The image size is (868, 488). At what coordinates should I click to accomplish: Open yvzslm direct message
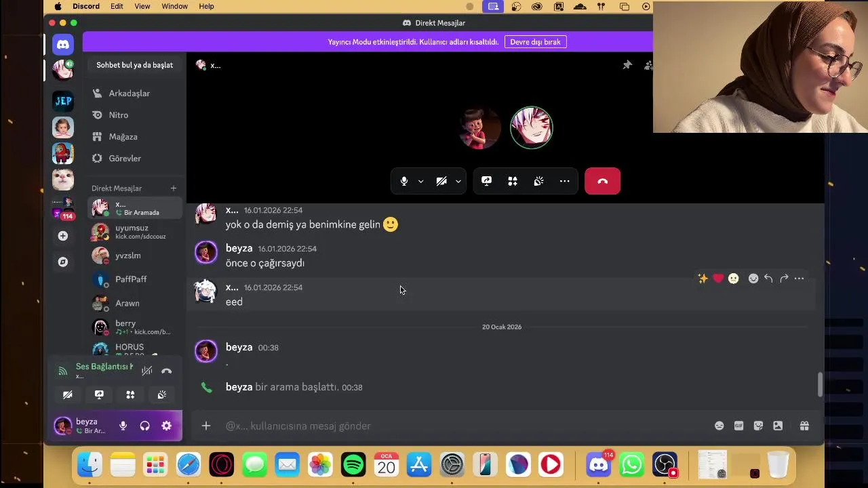click(135, 256)
